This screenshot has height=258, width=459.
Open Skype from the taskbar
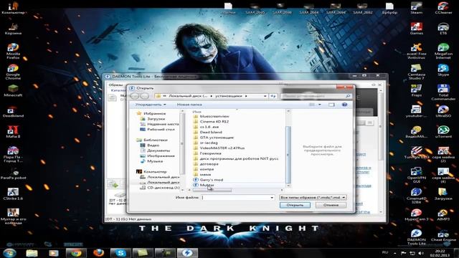[120, 253]
